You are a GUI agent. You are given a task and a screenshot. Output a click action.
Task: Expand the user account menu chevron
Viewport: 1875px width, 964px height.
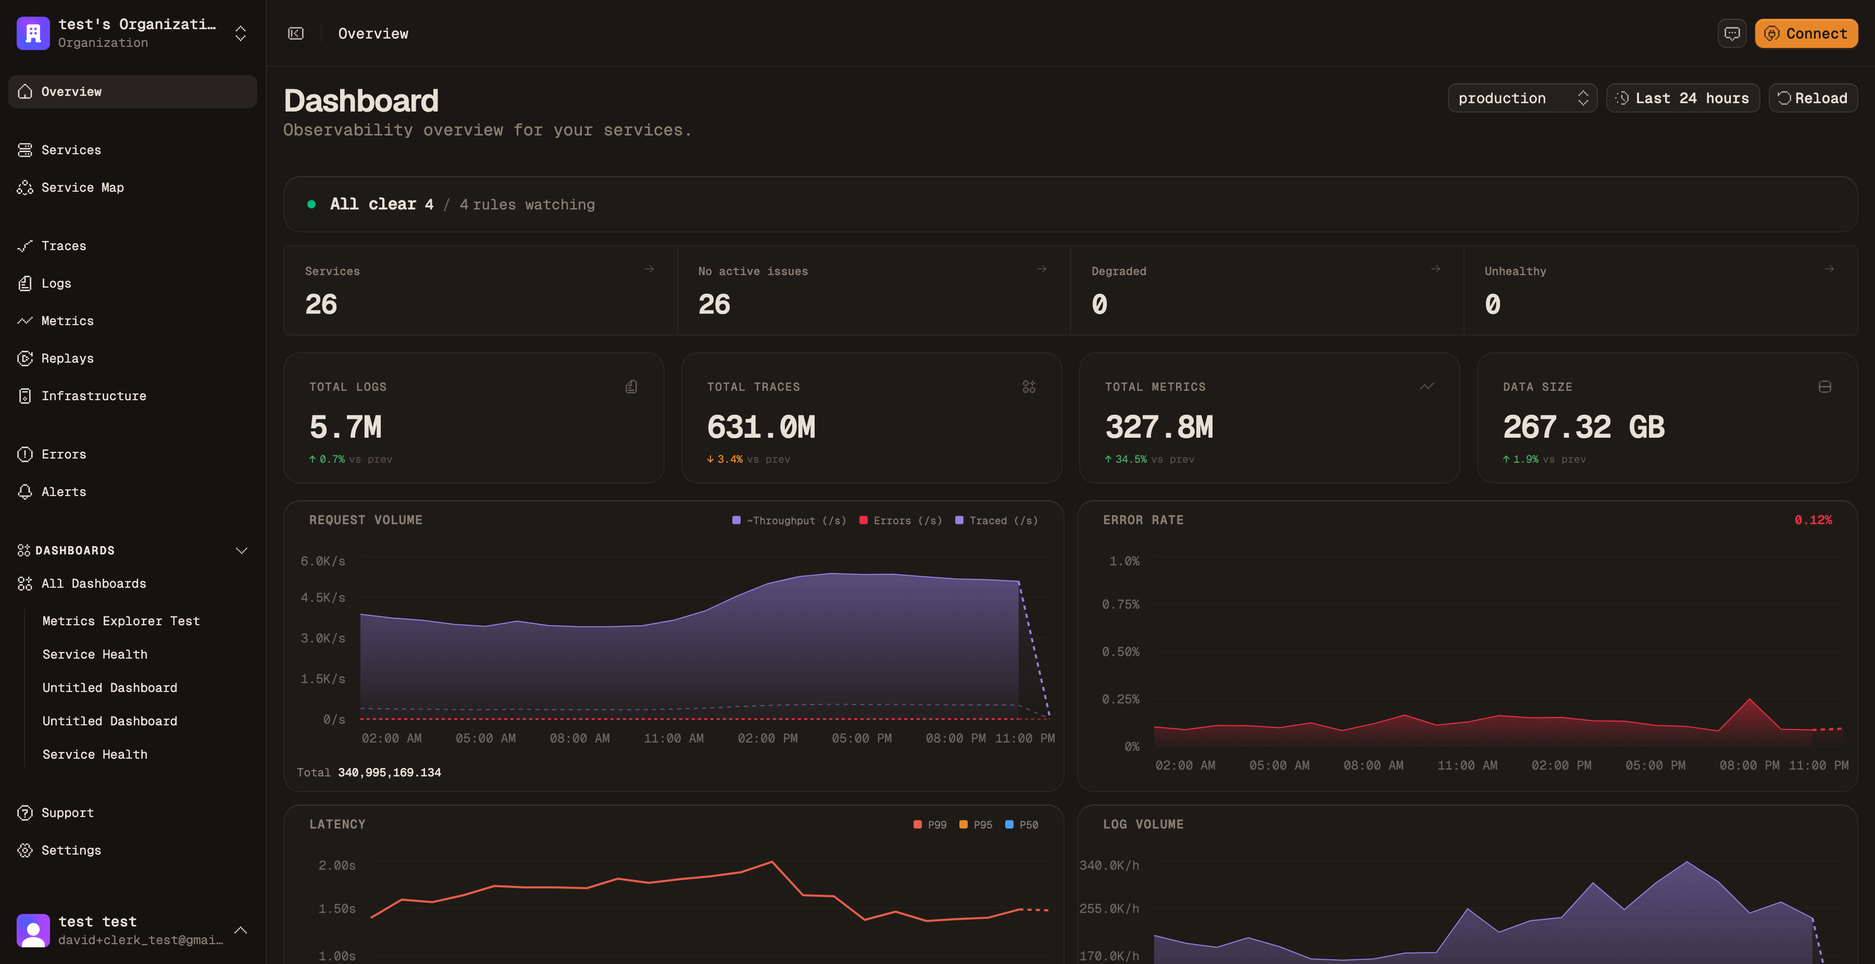pyautogui.click(x=240, y=931)
